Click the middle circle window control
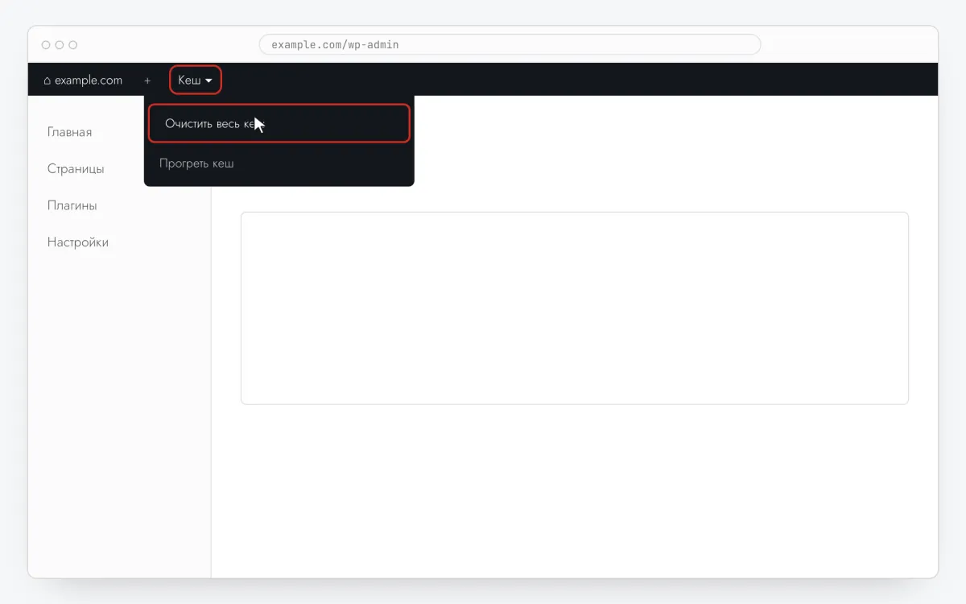This screenshot has width=966, height=604. tap(60, 45)
